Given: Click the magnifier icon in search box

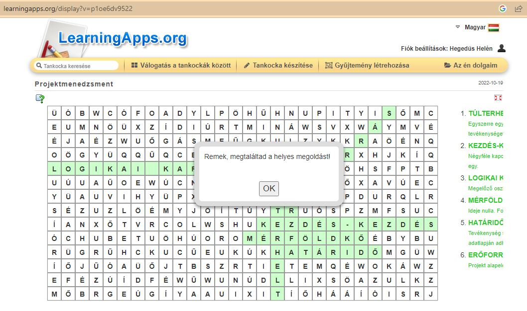Looking at the screenshot, I should pyautogui.click(x=38, y=66).
